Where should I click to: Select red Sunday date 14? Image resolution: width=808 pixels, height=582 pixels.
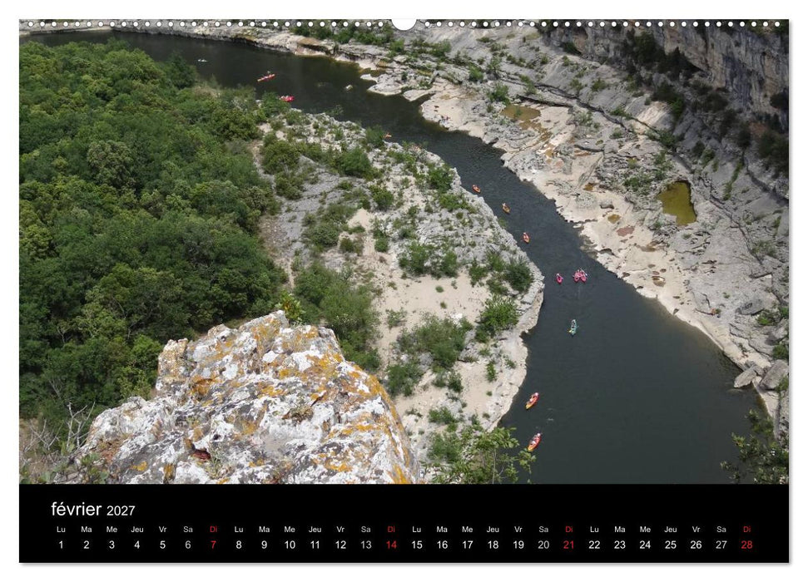(391, 545)
